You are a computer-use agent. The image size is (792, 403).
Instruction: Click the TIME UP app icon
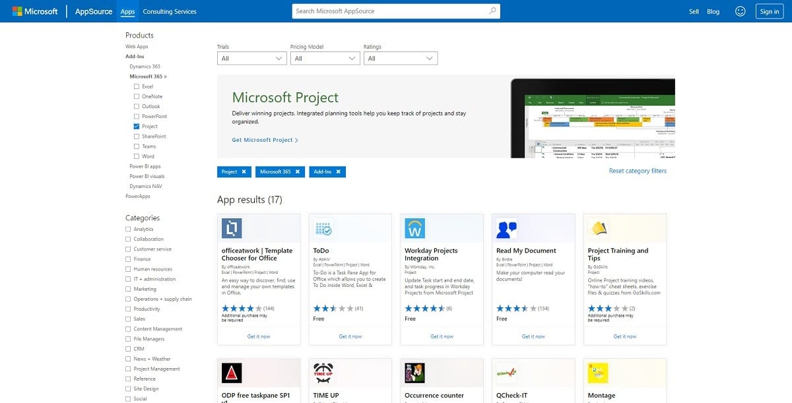click(x=321, y=373)
